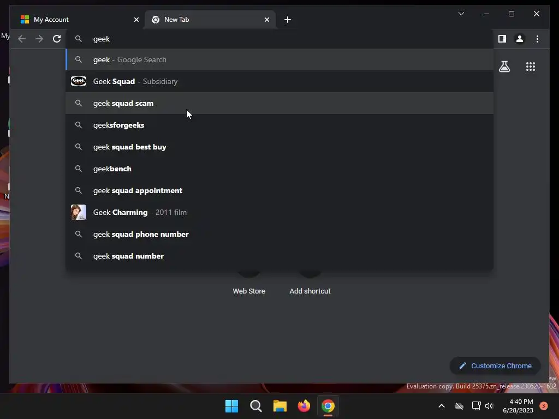Open the Windows Start menu
This screenshot has height=419, width=559.
[x=231, y=406]
